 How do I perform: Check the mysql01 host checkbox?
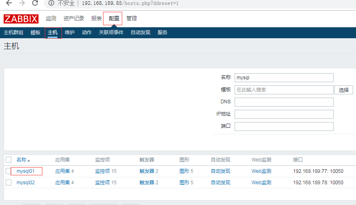click(9, 171)
